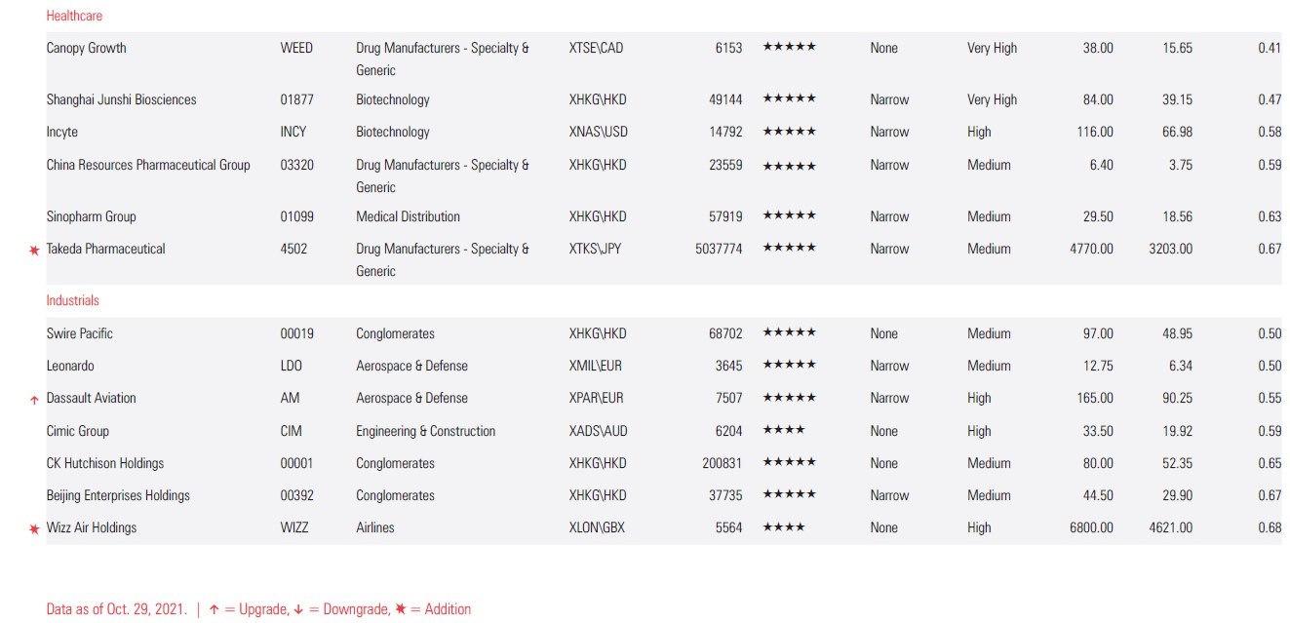Click the star rating in the Incyte row
Viewport: 1290px width, 623px height.
(x=789, y=131)
